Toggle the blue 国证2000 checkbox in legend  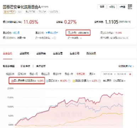coord(47,81)
